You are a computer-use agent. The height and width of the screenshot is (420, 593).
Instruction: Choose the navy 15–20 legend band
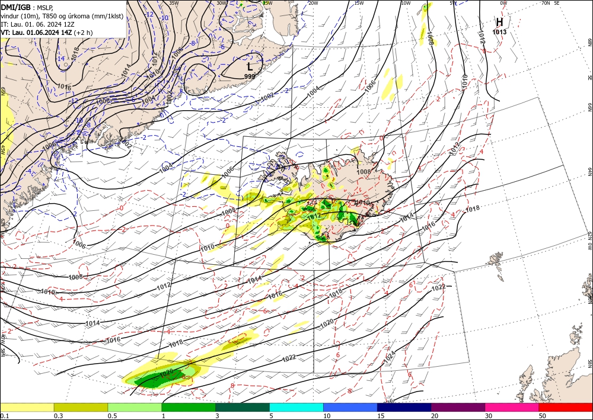tap(404, 407)
